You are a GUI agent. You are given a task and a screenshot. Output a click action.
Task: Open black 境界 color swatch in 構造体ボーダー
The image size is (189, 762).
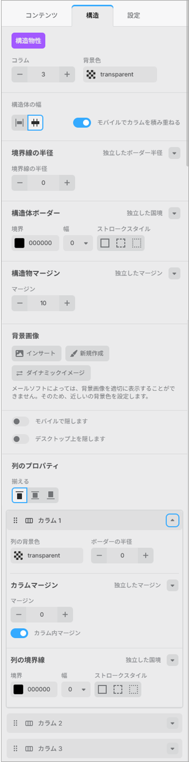pyautogui.click(x=19, y=243)
